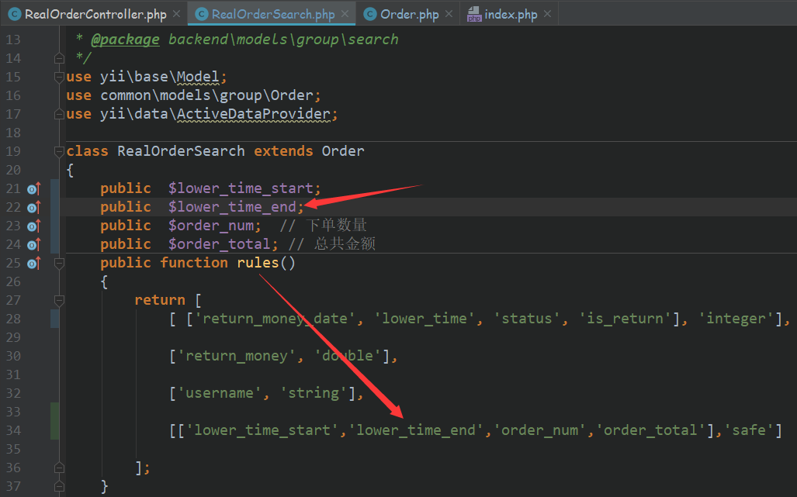
Task: Click the backend\models\group\search package path
Action: [x=283, y=40]
